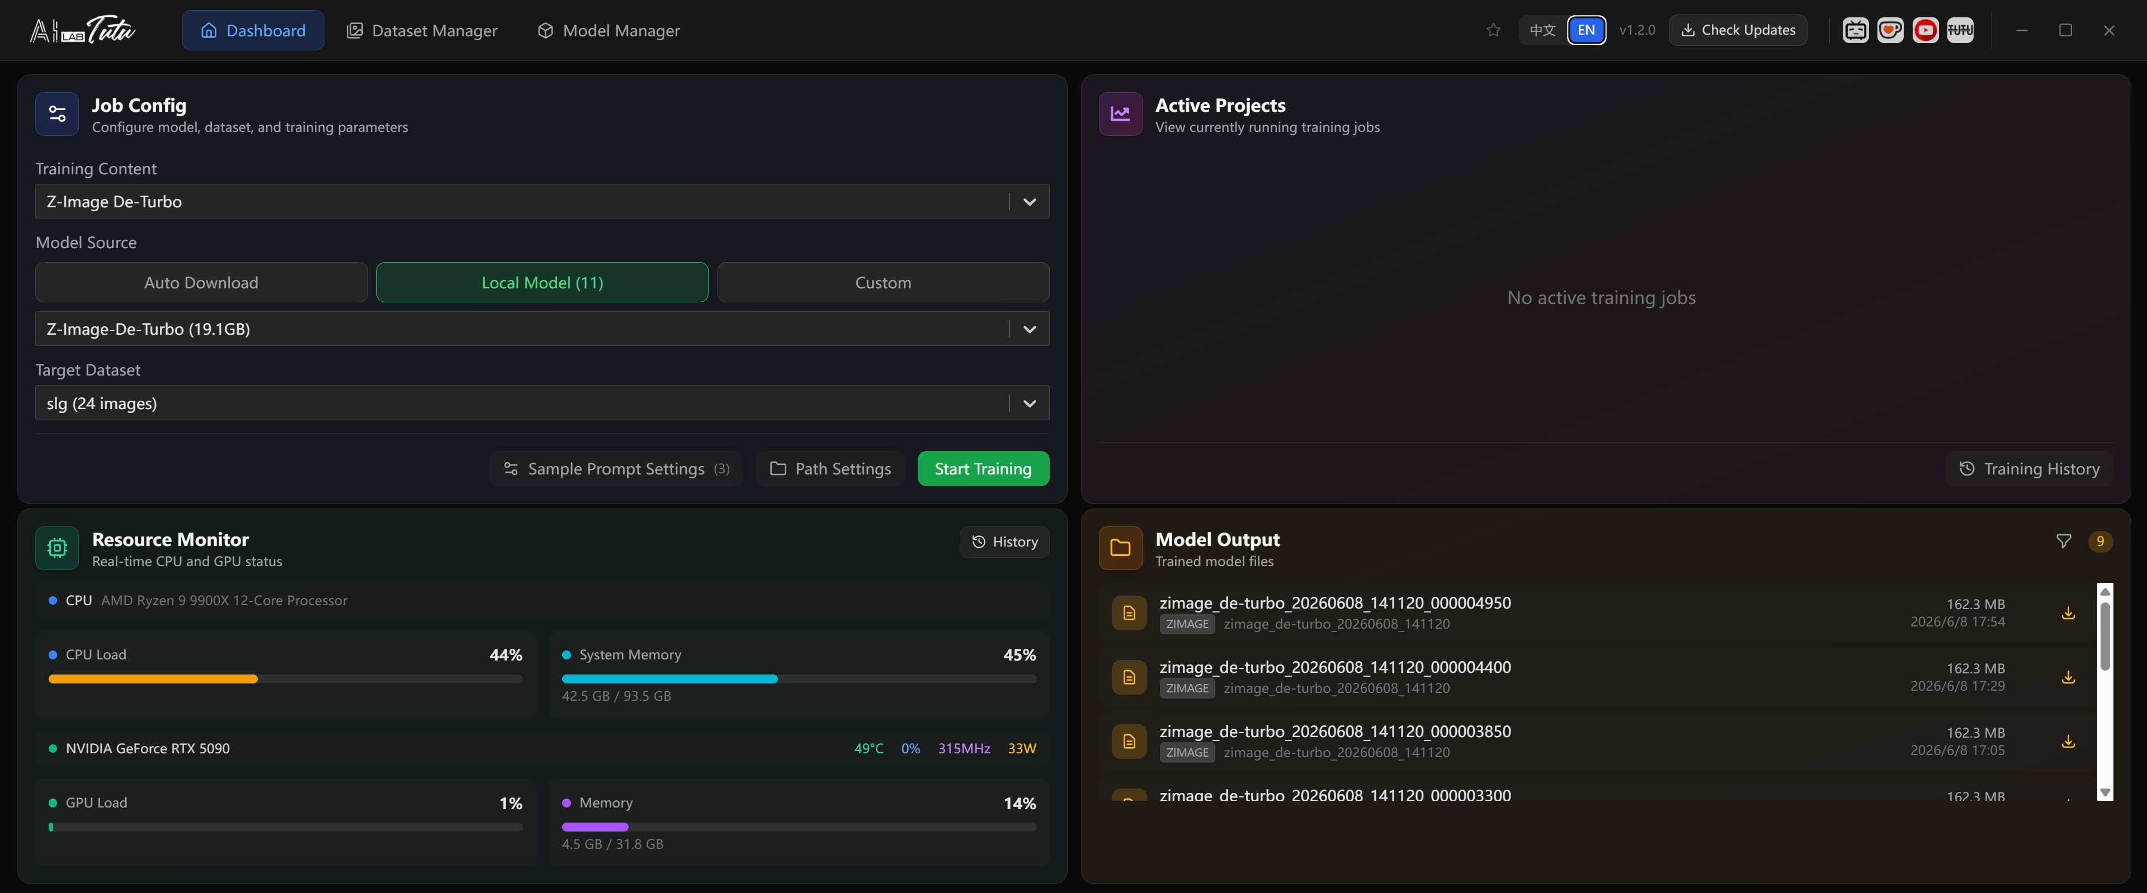2147x893 pixels.
Task: Select Custom model source
Action: tap(883, 282)
